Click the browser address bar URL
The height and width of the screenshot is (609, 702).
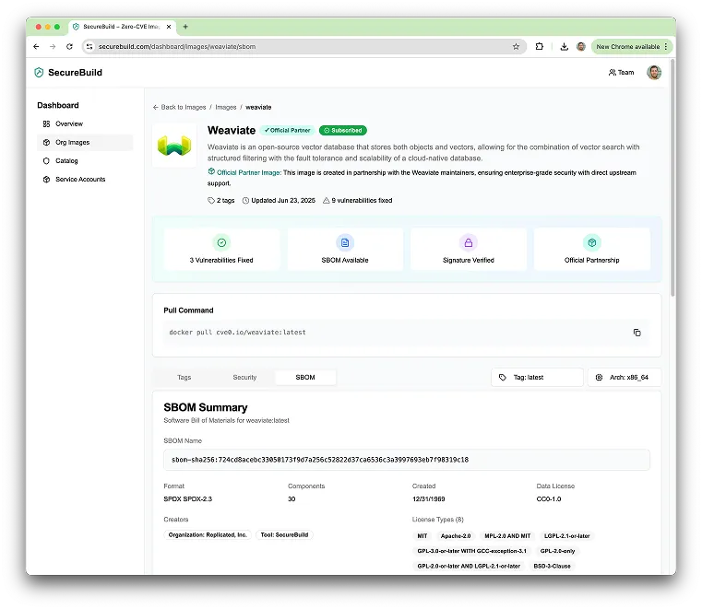(177, 46)
